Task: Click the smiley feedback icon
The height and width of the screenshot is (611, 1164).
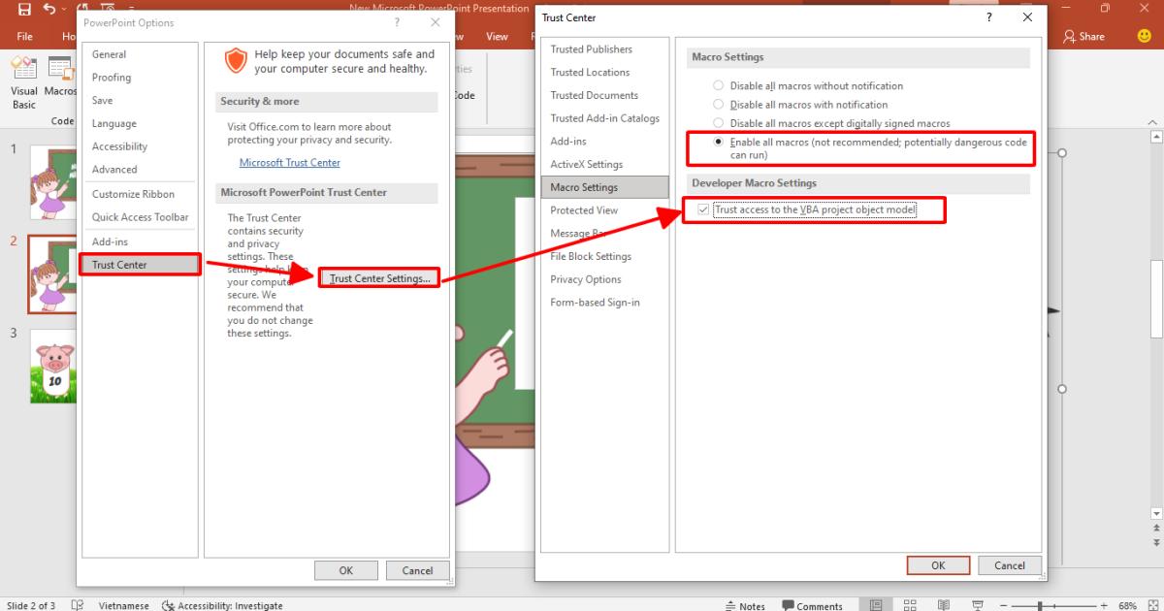Action: coord(1145,36)
